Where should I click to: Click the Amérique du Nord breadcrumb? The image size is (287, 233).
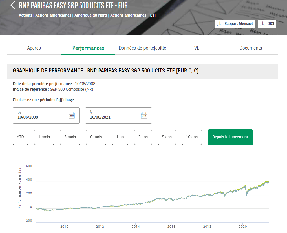click(x=91, y=15)
